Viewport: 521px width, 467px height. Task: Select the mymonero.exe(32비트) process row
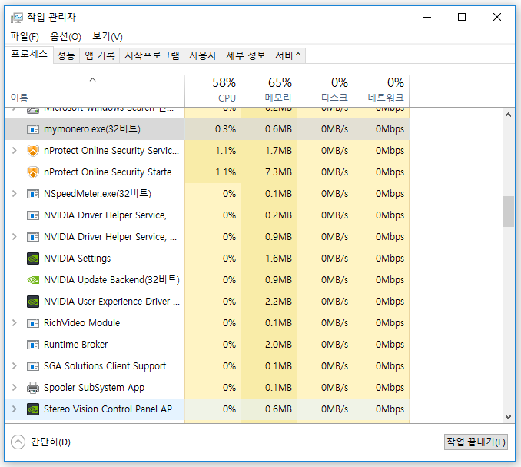(207, 129)
